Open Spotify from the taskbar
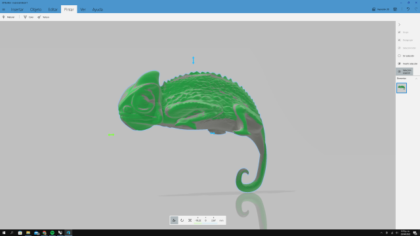 pyautogui.click(x=52, y=233)
